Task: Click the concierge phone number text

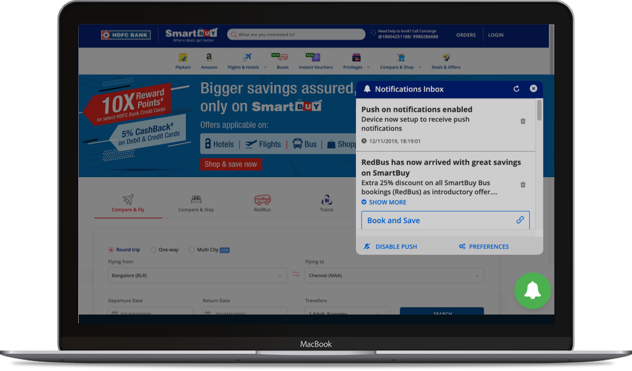Action: (408, 37)
